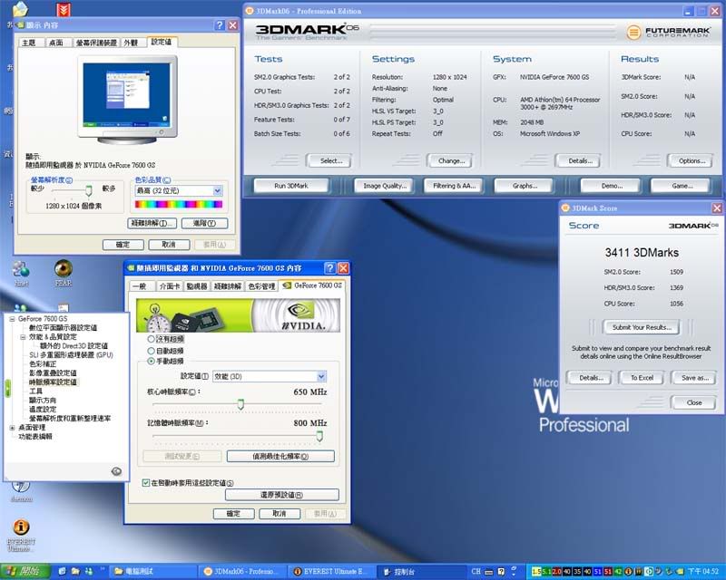726x580 pixels.
Task: Click the red downloader icon on the desktop
Action: coord(64,9)
